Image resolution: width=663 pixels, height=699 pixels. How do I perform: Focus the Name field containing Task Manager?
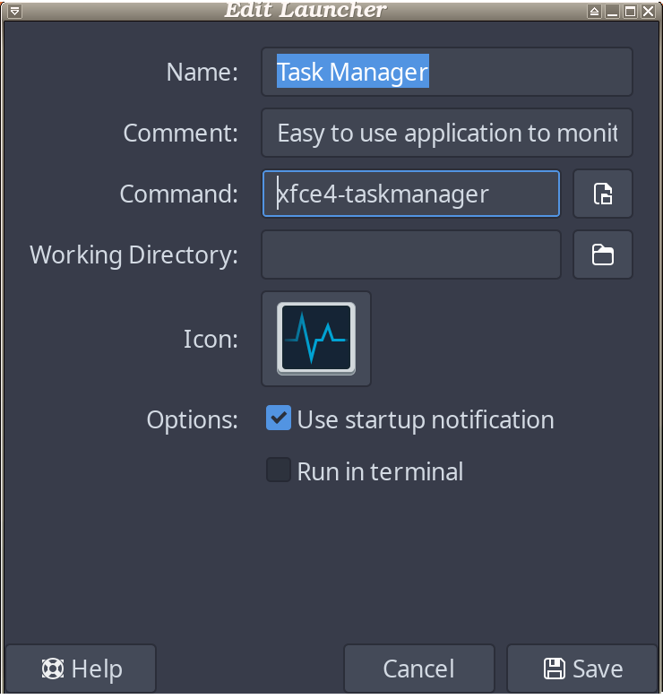coord(446,72)
